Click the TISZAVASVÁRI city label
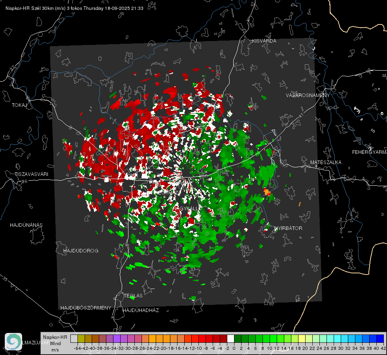Viewport: 387px width, 355px height. pyautogui.click(x=31, y=174)
